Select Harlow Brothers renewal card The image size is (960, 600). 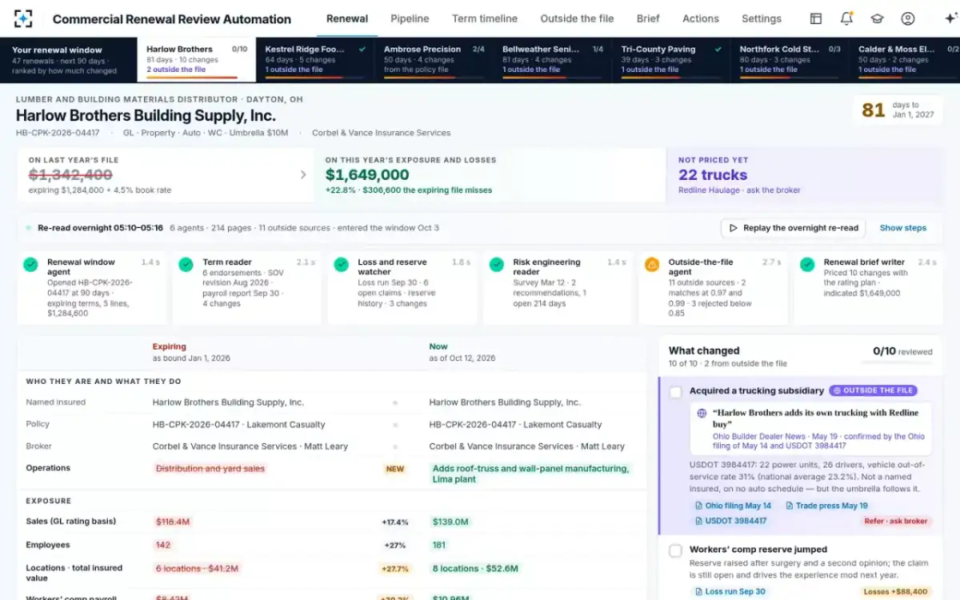[197, 60]
